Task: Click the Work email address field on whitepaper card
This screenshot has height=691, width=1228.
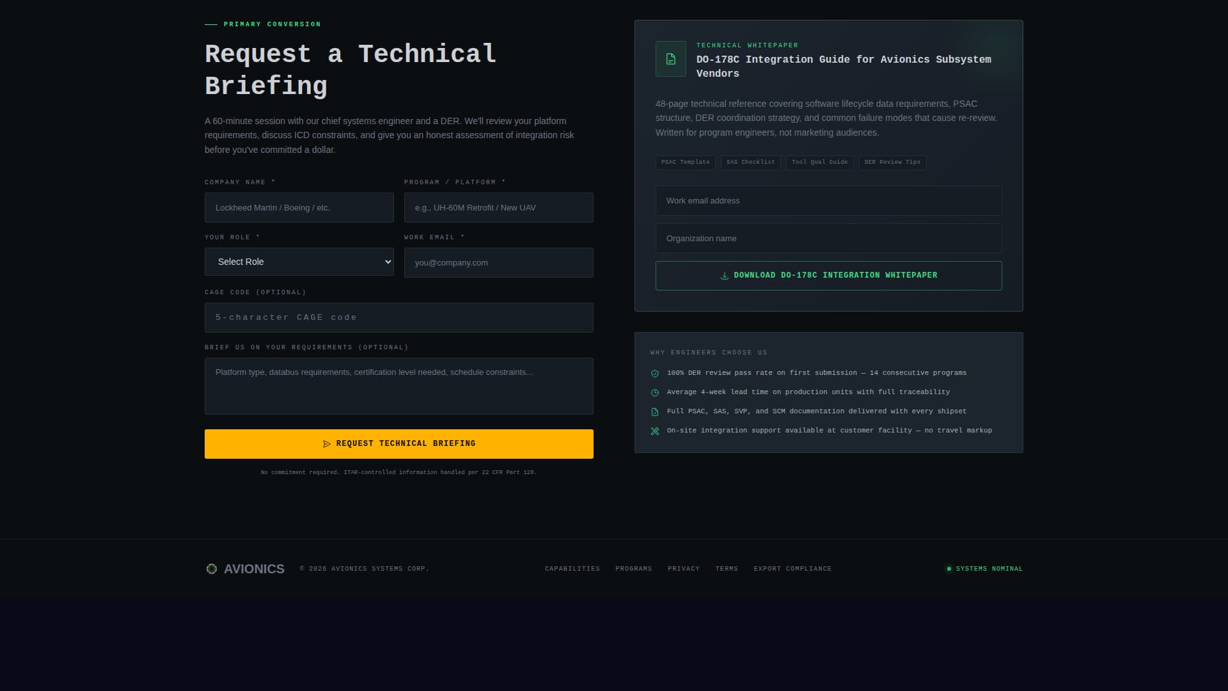Action: click(x=829, y=200)
